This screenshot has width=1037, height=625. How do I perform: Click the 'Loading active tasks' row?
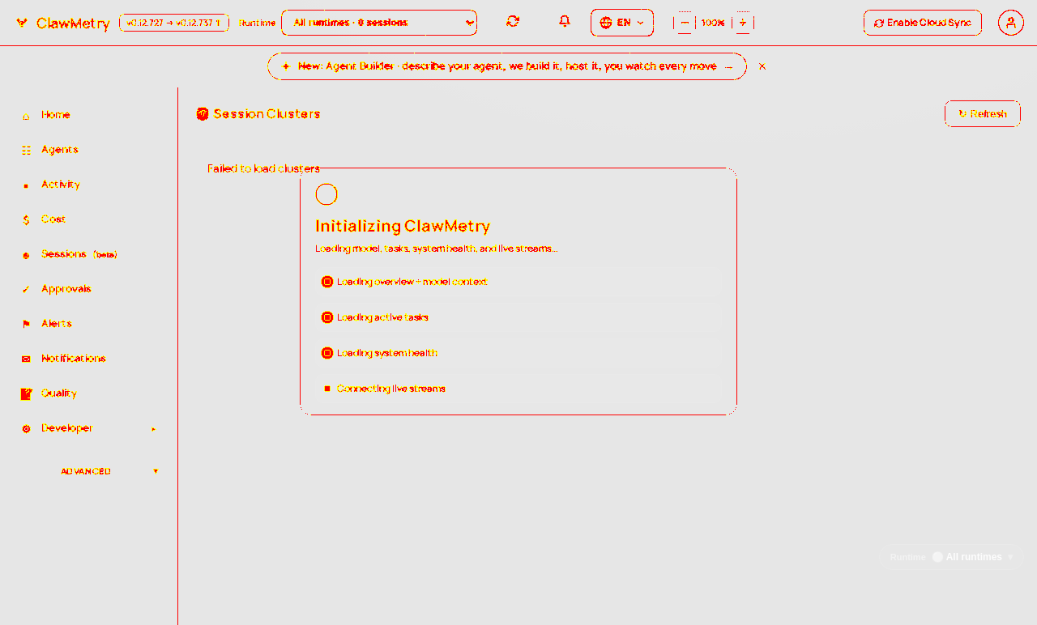click(x=518, y=317)
